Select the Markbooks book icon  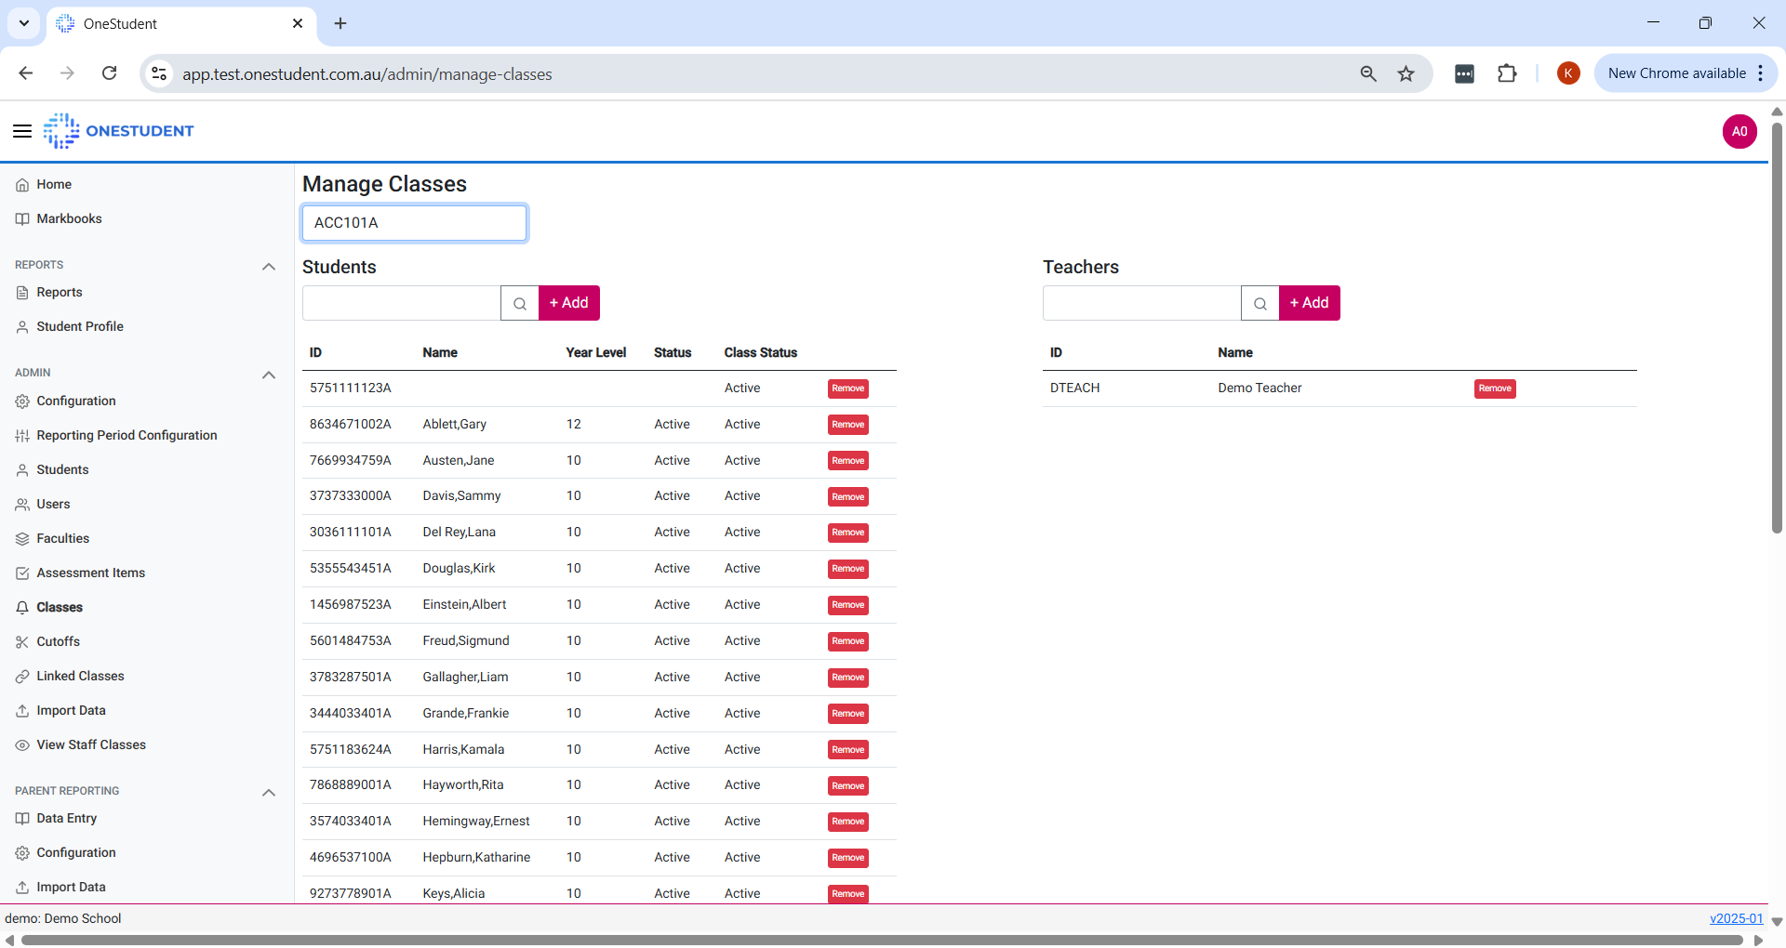(22, 218)
